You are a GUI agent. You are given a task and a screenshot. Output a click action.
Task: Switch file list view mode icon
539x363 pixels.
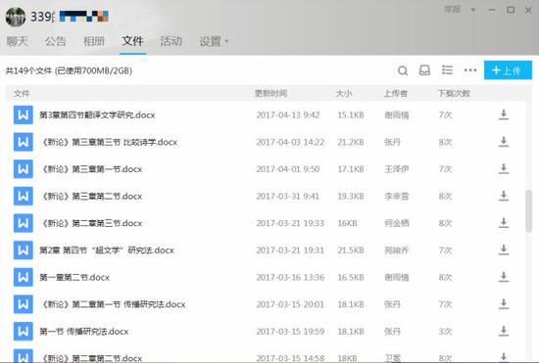[x=447, y=70]
